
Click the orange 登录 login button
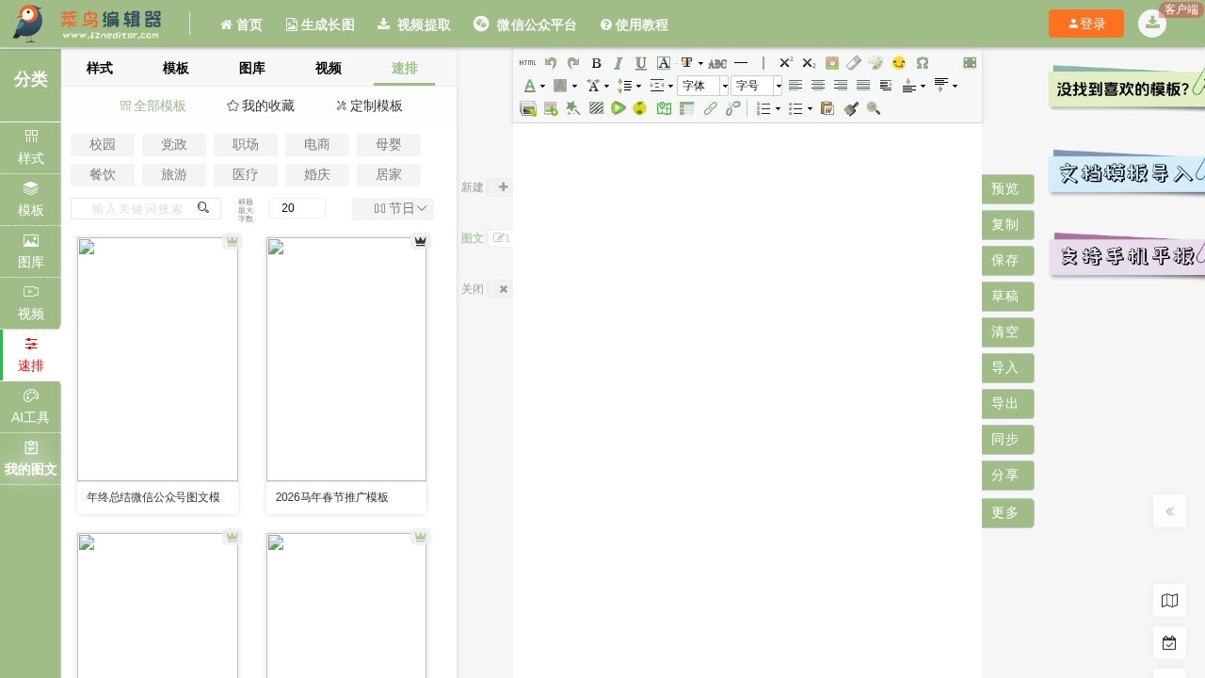(x=1086, y=24)
